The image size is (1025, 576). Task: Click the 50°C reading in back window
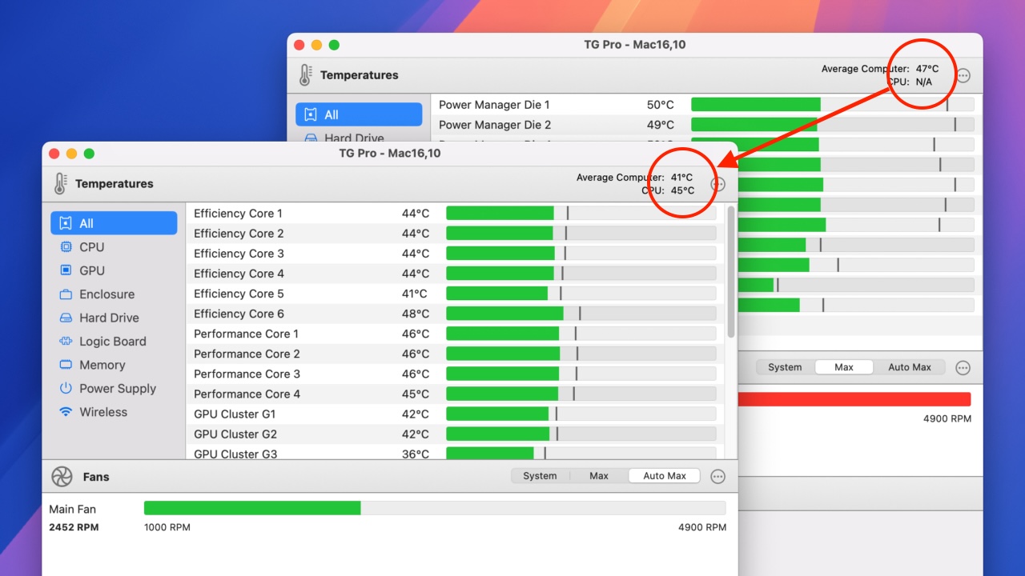(x=661, y=105)
